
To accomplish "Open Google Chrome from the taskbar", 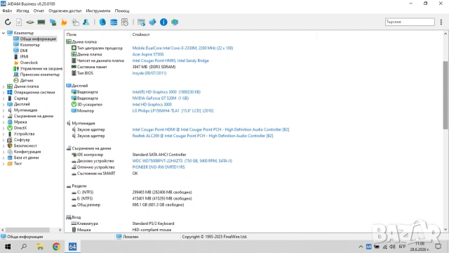I will coord(56,247).
